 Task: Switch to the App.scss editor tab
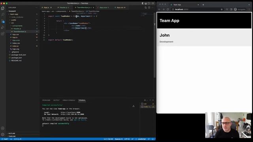pos(103,7)
